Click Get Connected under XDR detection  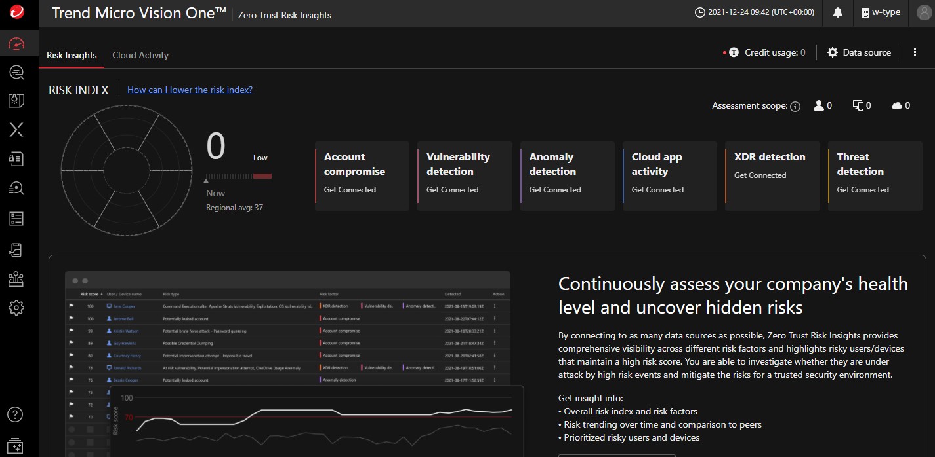pyautogui.click(x=760, y=175)
